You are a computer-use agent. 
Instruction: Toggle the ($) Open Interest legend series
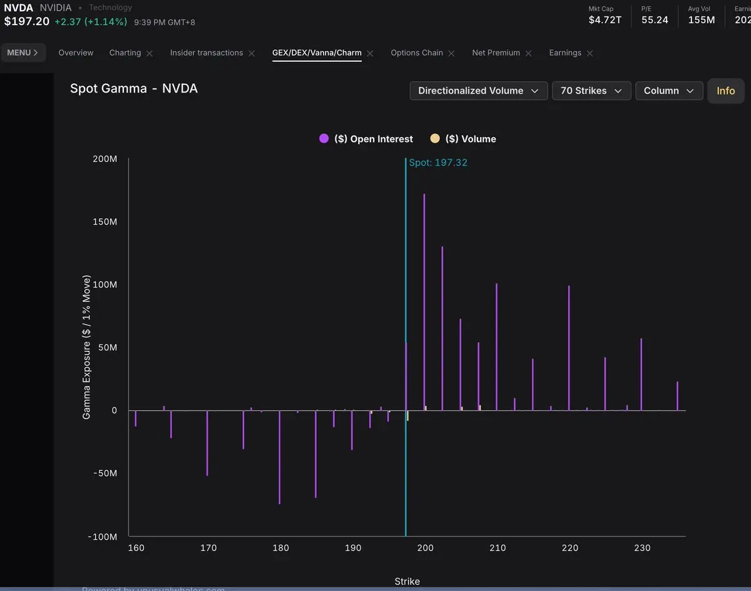tap(366, 139)
